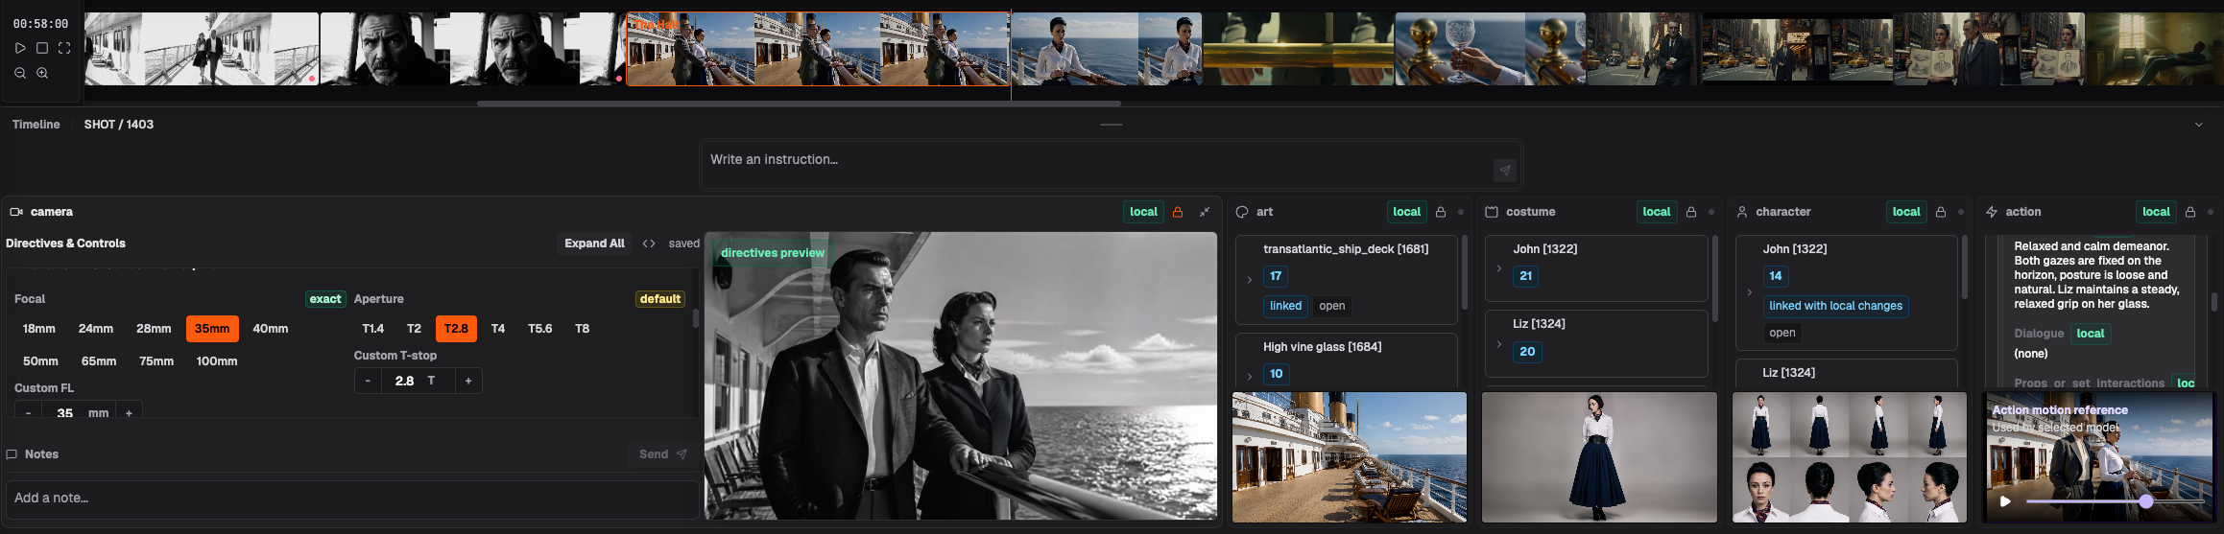This screenshot has height=534, width=2224.
Task: Toggle the lock in the character panel header
Action: [x=1941, y=212]
